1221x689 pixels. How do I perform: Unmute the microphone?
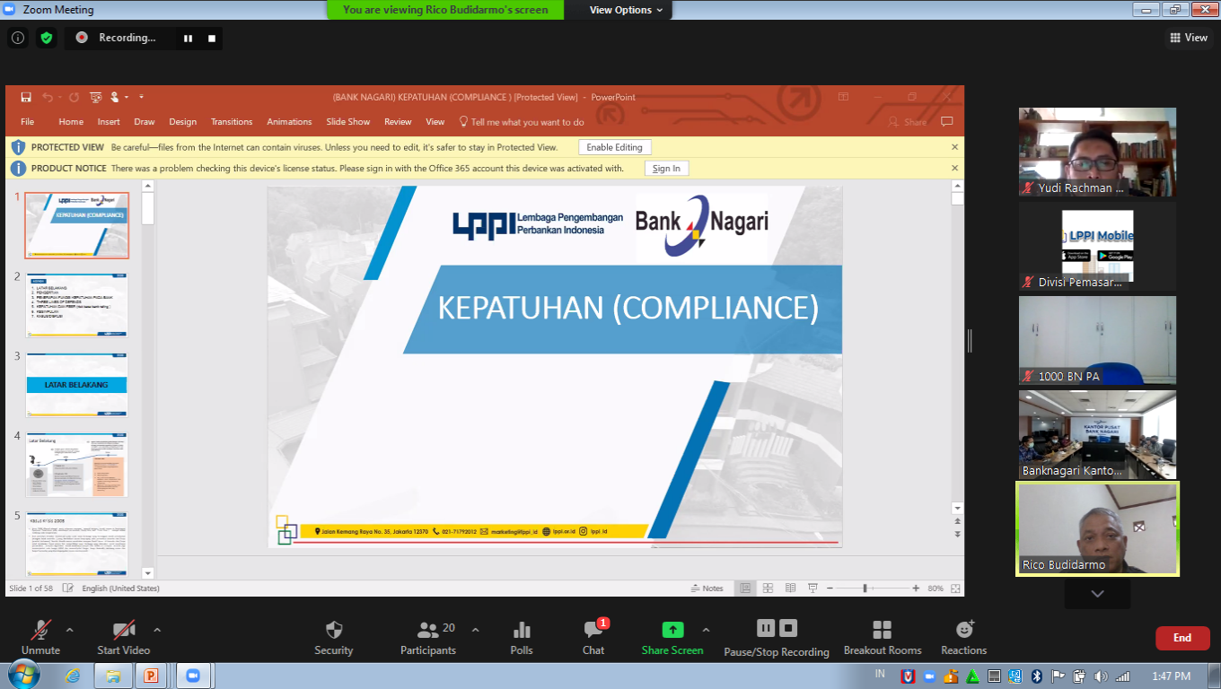coord(41,638)
